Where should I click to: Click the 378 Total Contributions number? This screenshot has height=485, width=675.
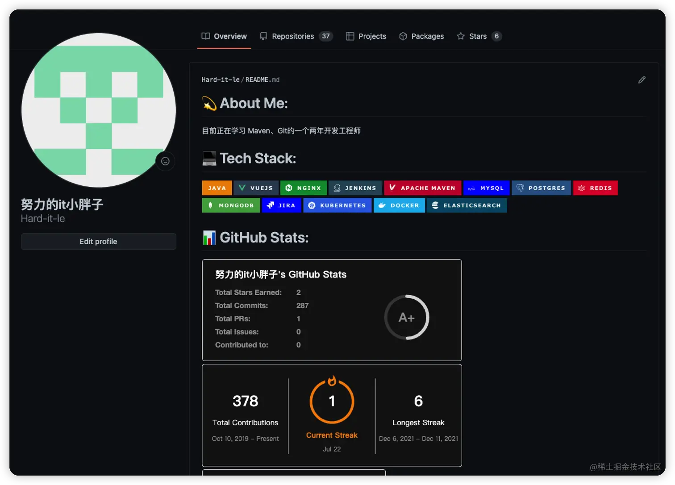click(246, 401)
